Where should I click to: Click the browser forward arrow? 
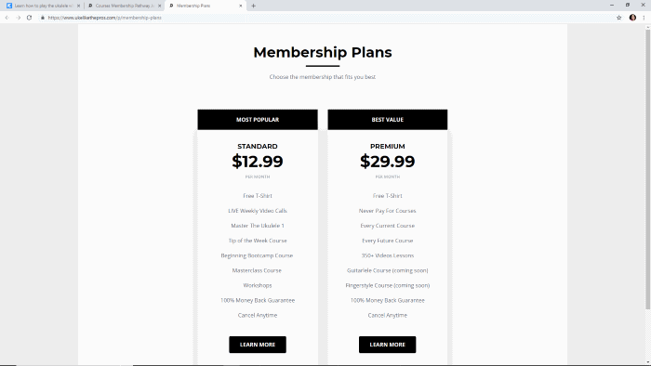[19, 18]
